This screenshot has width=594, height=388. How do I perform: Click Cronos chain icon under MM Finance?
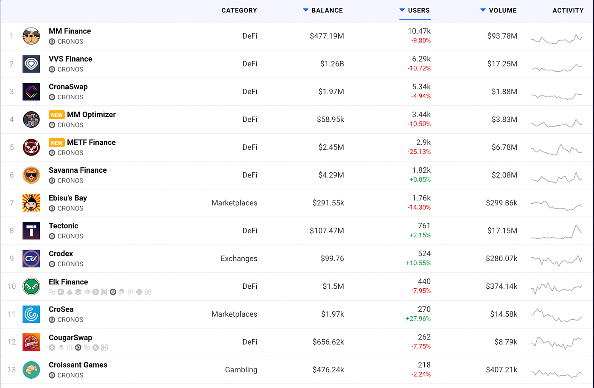52,42
